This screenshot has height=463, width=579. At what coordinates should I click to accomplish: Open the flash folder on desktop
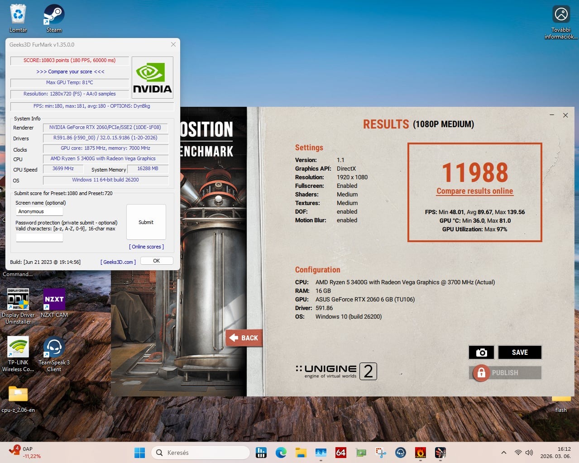[x=561, y=404]
